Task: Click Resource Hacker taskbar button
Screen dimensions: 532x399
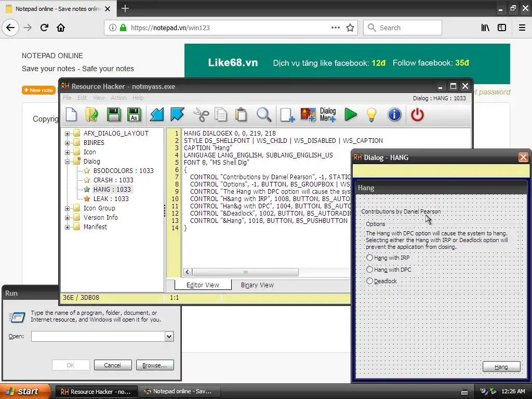Action: point(96,392)
